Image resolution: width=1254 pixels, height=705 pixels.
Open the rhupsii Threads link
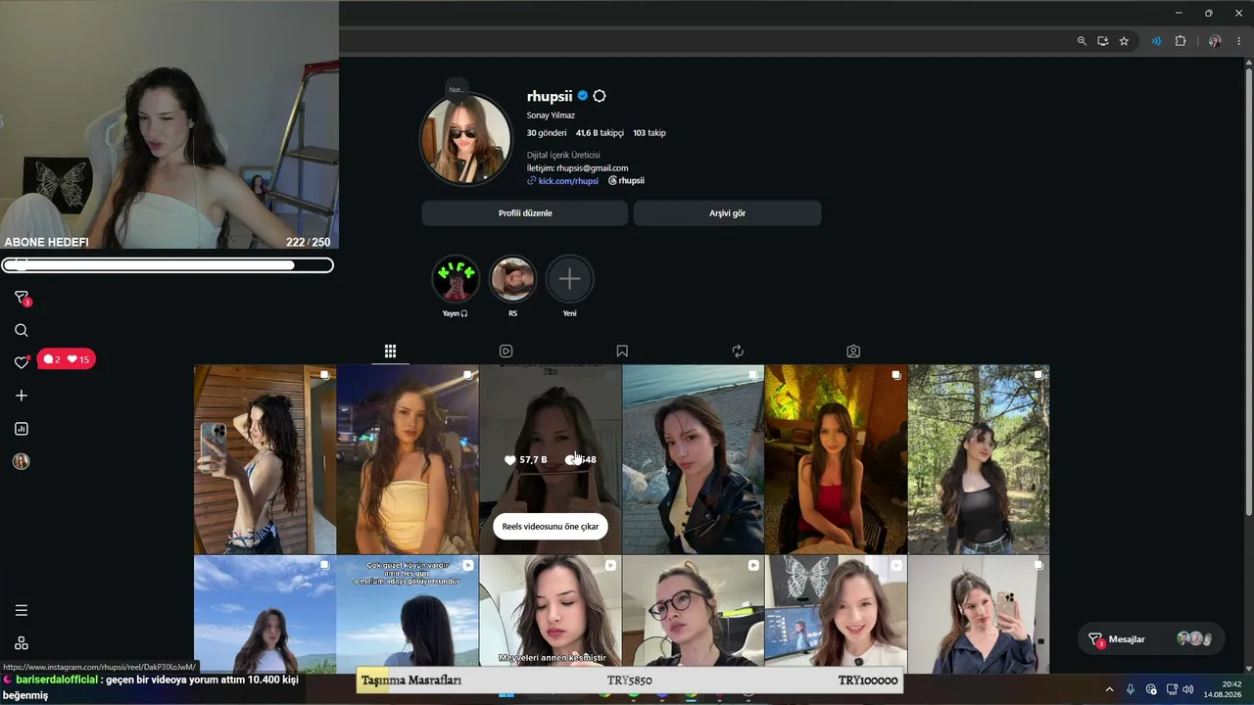click(626, 181)
